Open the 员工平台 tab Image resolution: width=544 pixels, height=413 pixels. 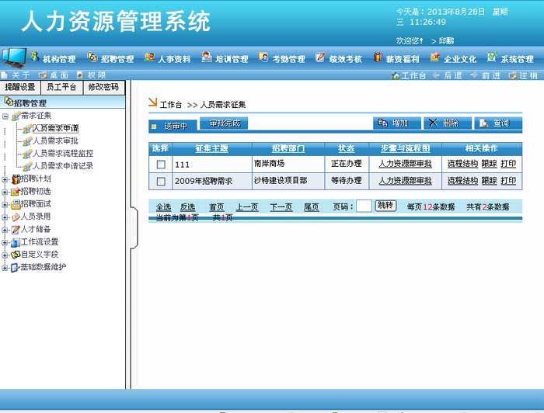(x=61, y=87)
